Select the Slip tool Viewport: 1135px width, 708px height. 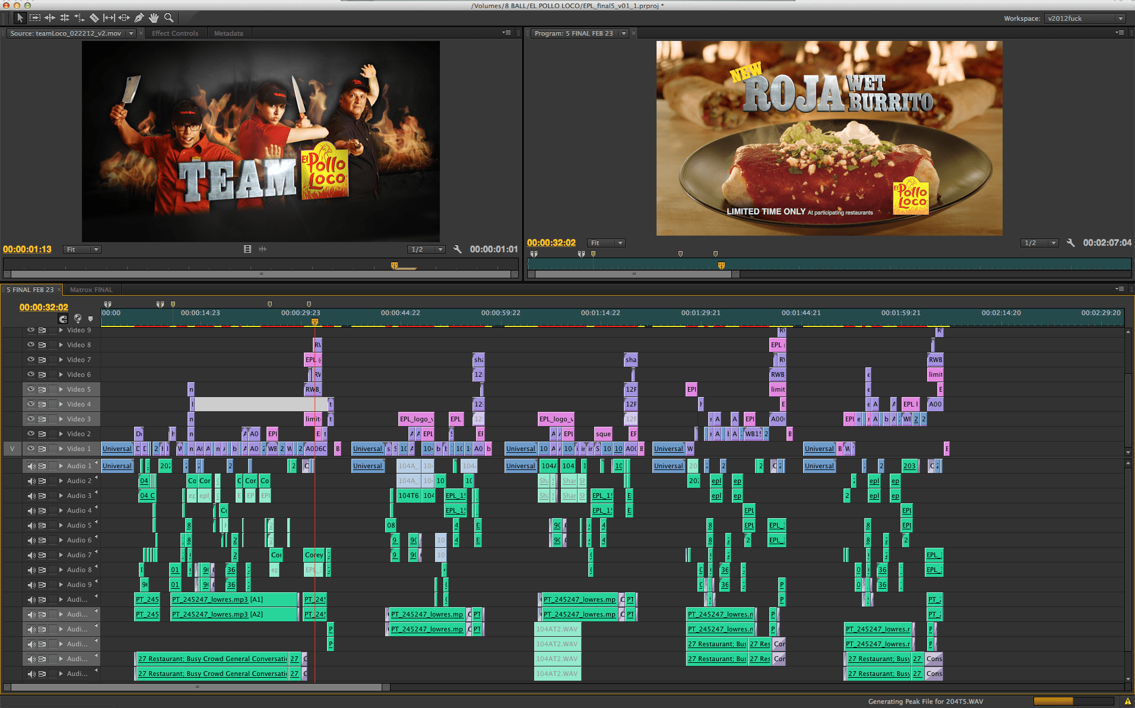coord(109,18)
